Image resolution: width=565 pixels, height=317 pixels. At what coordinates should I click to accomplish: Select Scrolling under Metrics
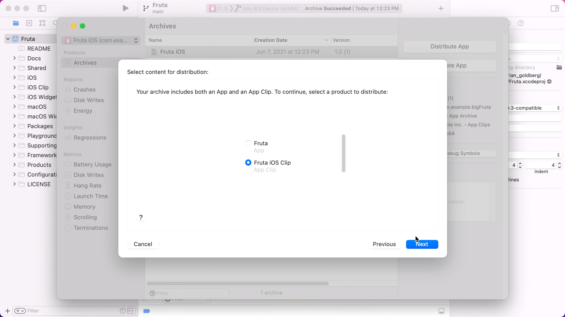click(x=85, y=217)
